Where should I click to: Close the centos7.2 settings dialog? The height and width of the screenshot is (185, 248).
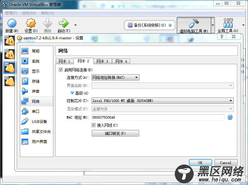(x=233, y=36)
